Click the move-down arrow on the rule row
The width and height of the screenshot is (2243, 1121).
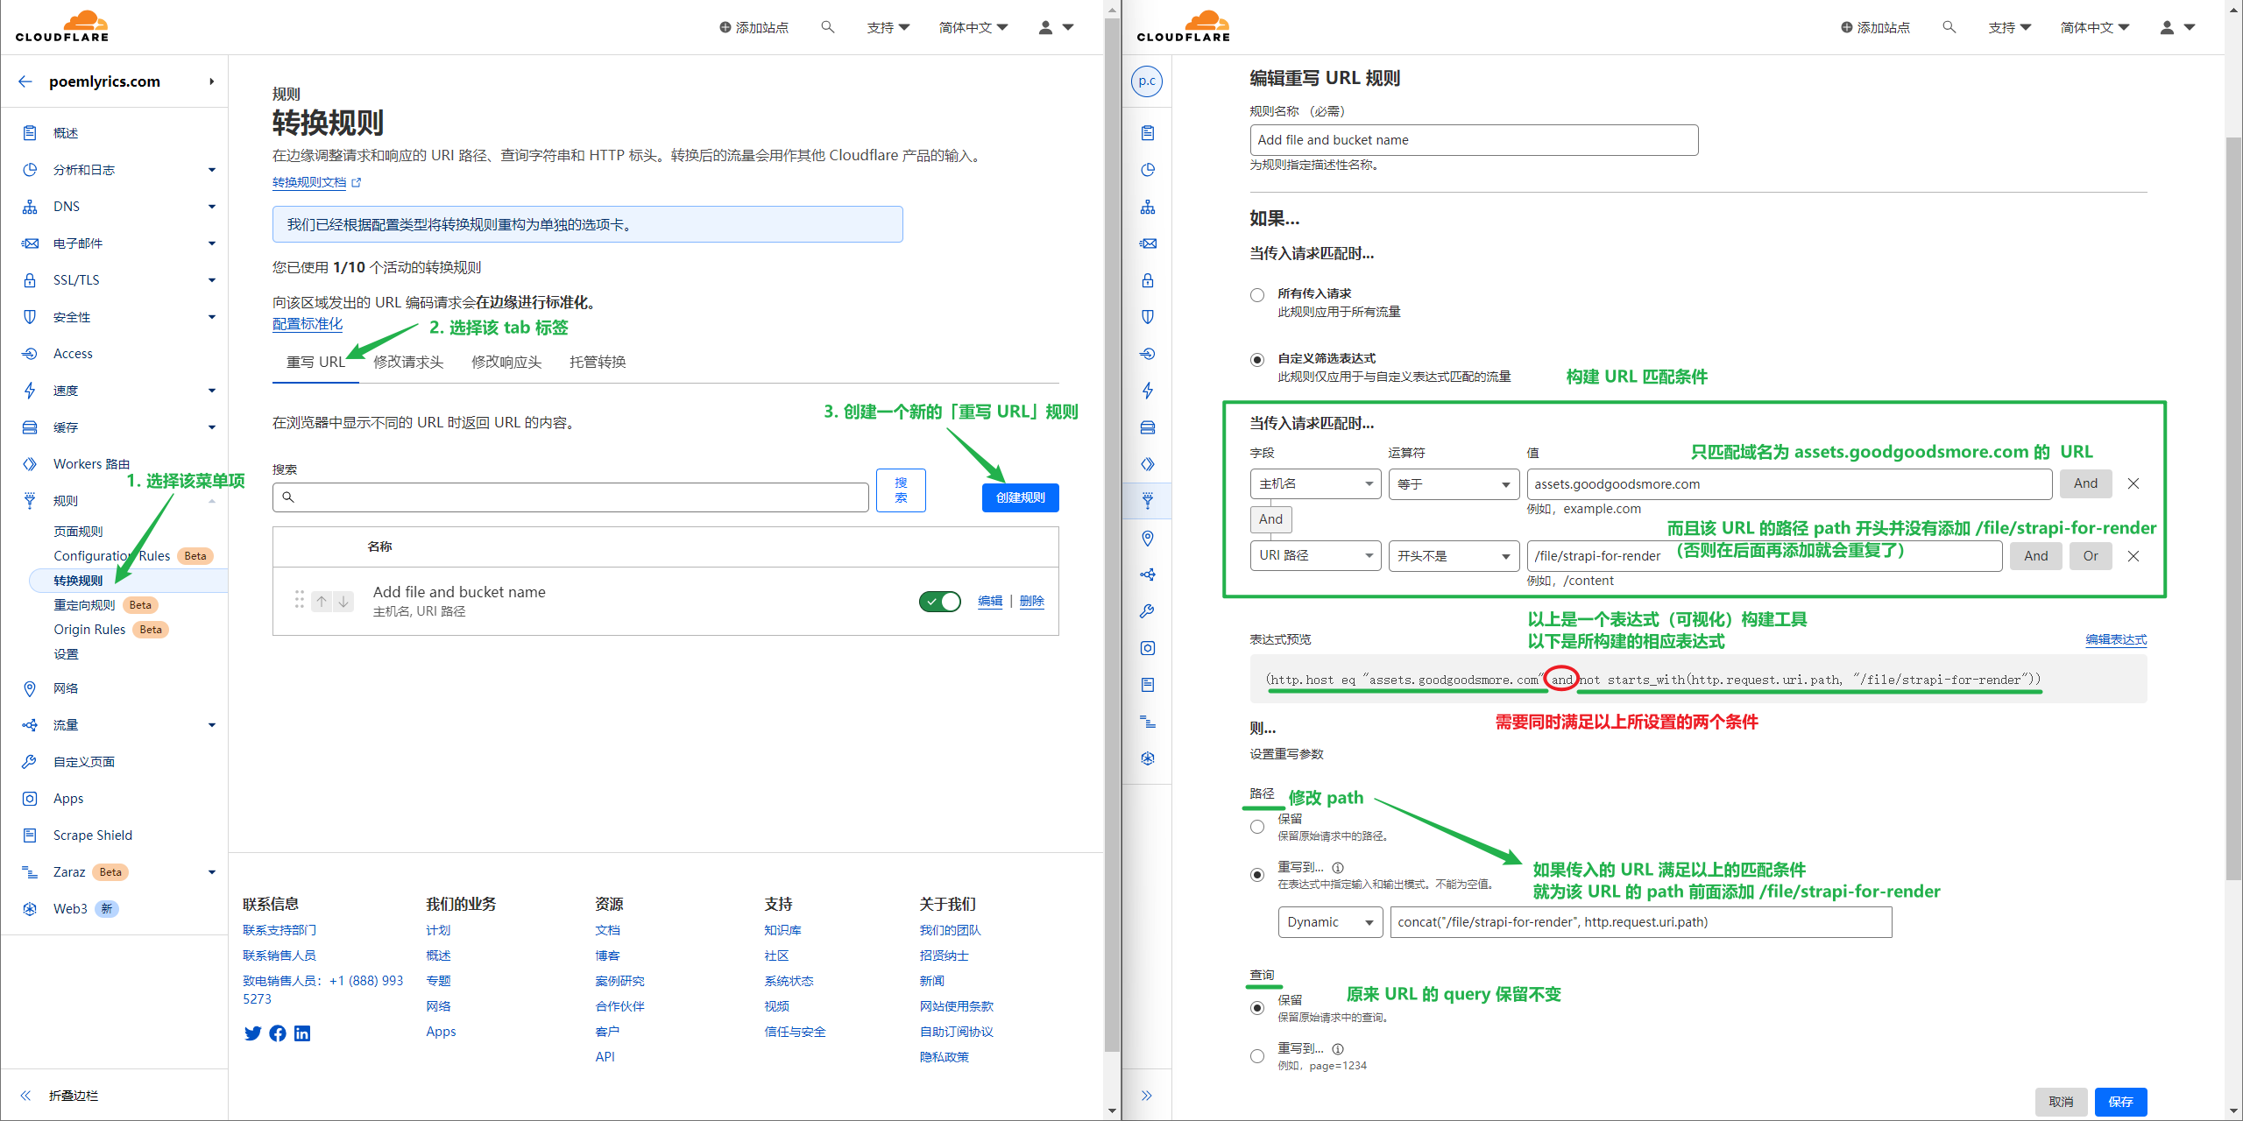(343, 602)
